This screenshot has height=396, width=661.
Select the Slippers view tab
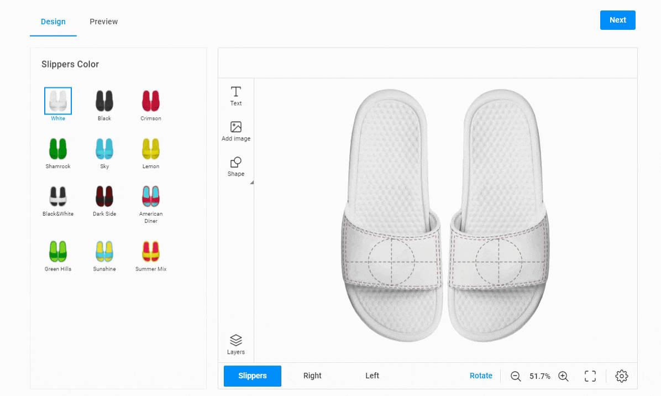(x=252, y=376)
